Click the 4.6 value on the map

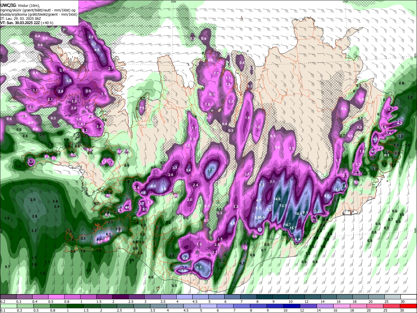click(127, 208)
